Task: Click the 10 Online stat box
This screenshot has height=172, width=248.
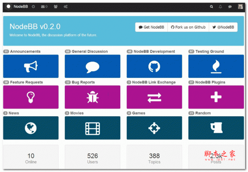Action: (31, 157)
